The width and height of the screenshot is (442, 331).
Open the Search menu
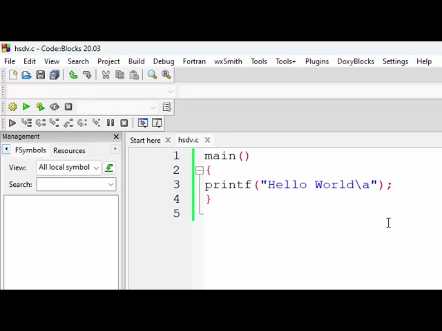78,61
